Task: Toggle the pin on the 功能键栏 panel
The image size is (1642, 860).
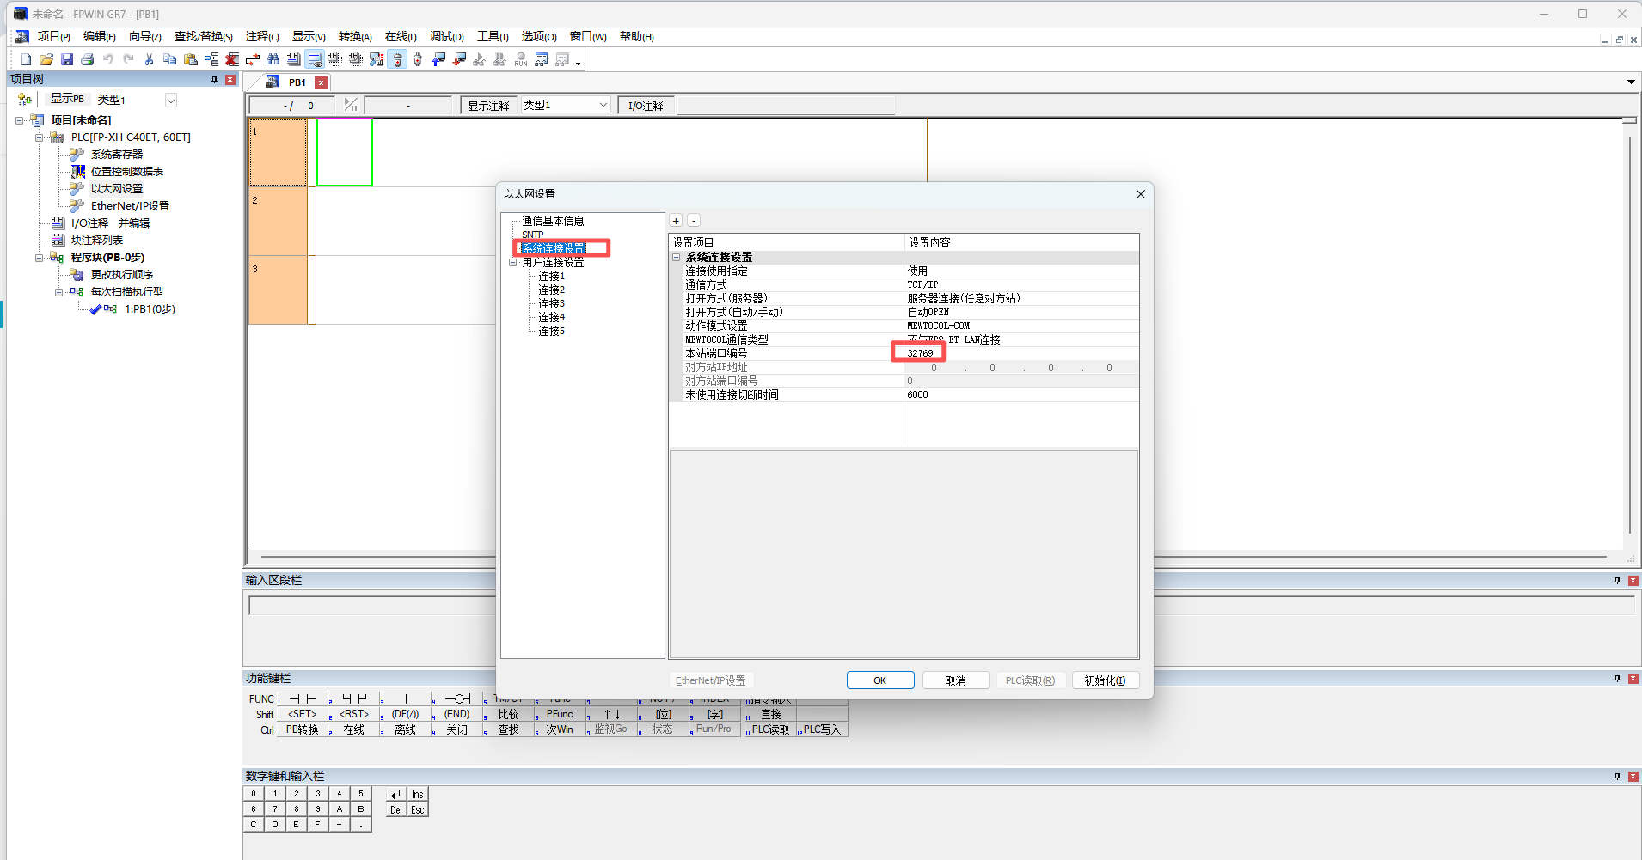Action: click(x=1617, y=679)
